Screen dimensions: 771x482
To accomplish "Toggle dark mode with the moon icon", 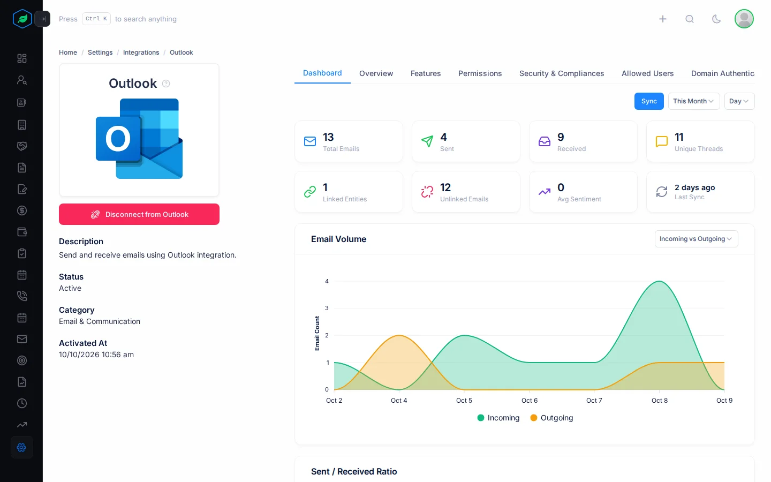I will (716, 19).
